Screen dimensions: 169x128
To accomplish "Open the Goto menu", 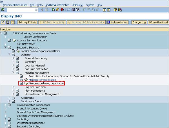I will [x=40, y=5].
